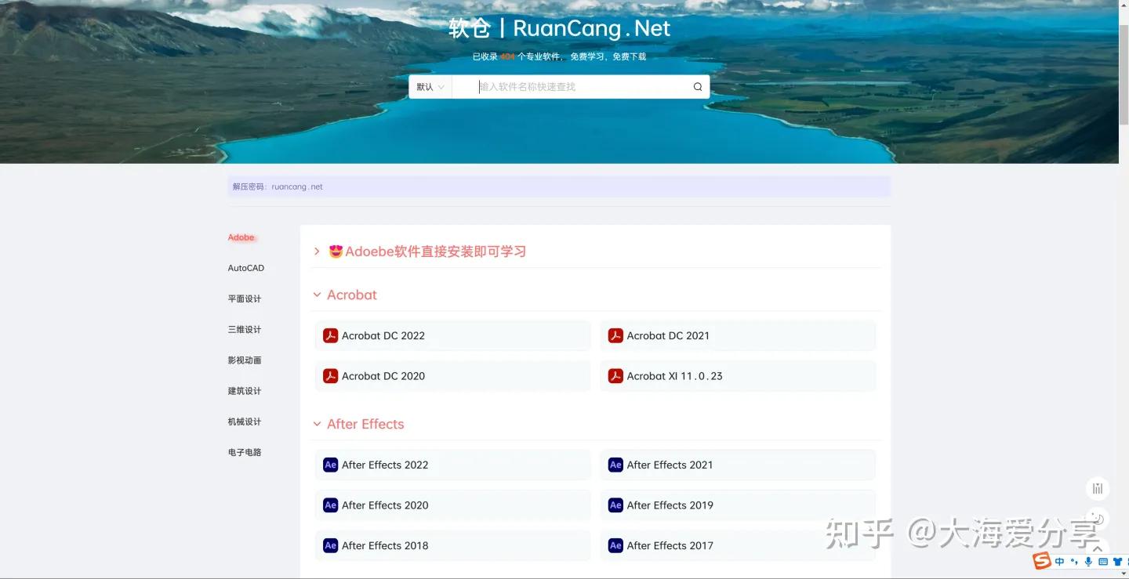Click the magnifier icon in the search bar
1129x579 pixels.
point(697,86)
